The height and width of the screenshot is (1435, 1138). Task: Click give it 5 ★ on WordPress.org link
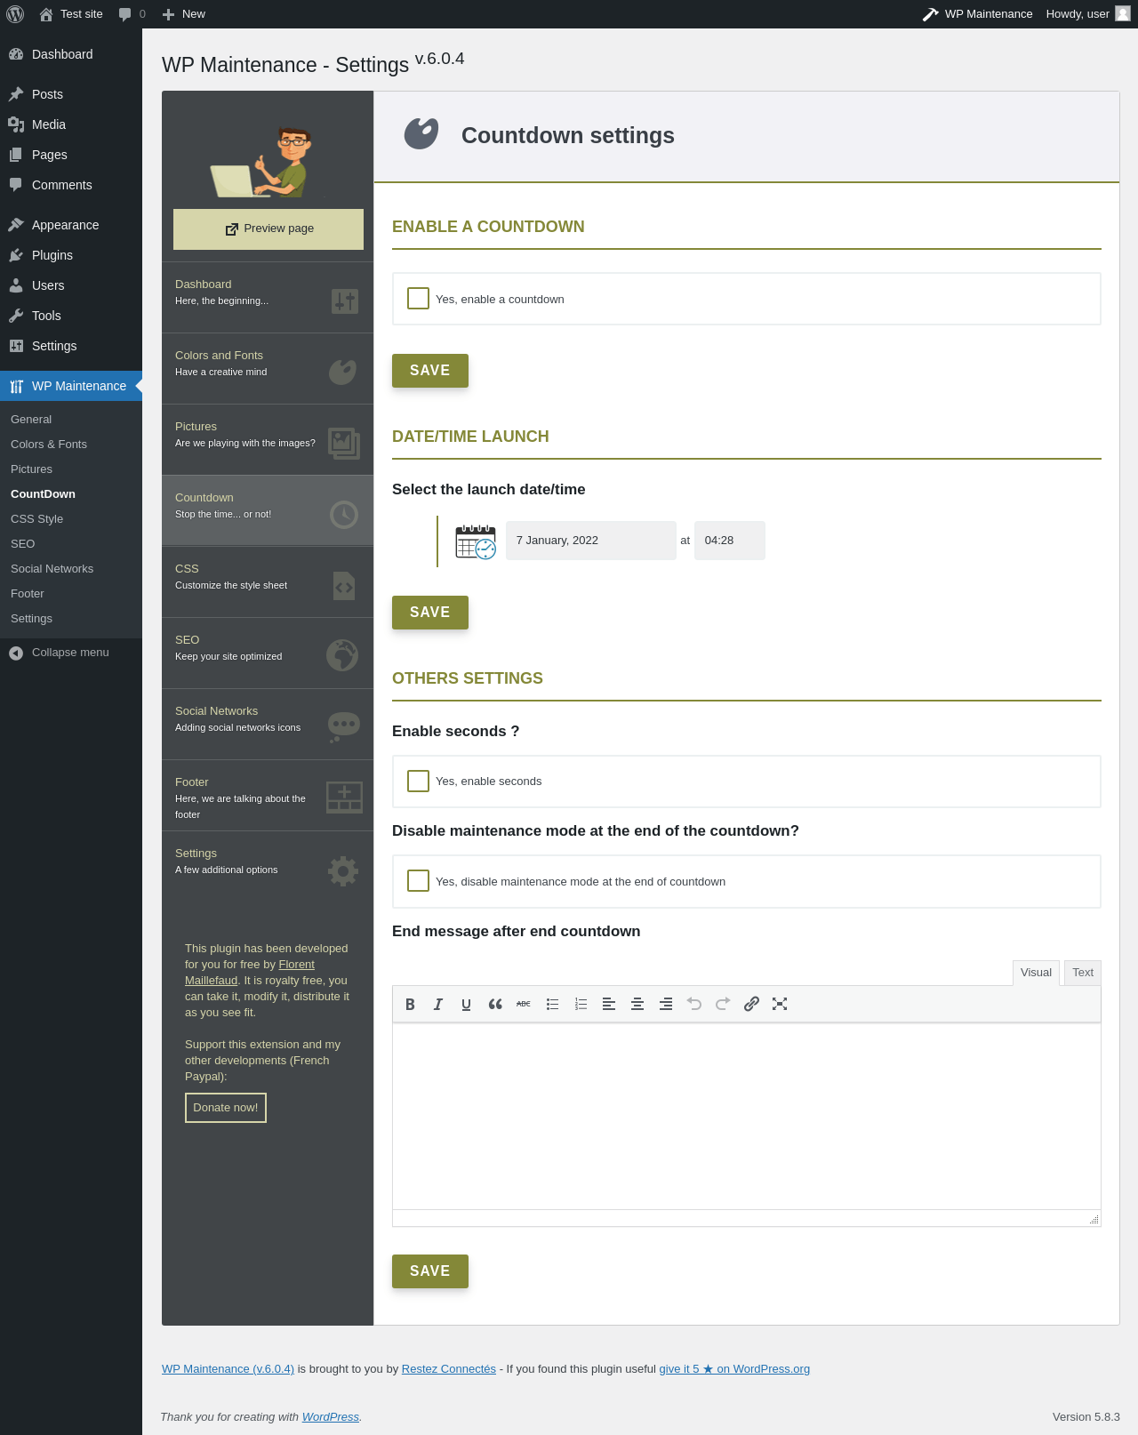click(x=734, y=1369)
